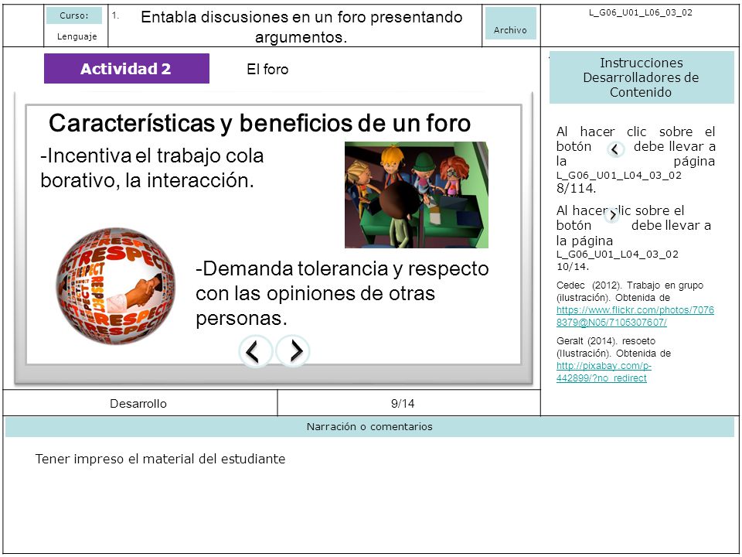742x557 pixels.
Task: Click the text Incentiva el trabajo colaborativo
Action: click(152, 168)
